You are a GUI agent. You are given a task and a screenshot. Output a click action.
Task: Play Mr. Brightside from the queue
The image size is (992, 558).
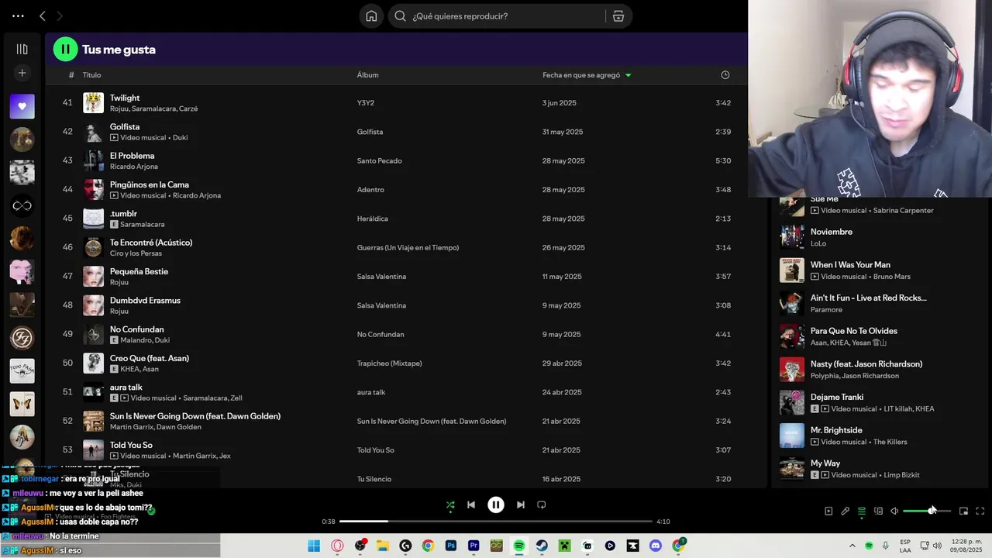click(836, 430)
